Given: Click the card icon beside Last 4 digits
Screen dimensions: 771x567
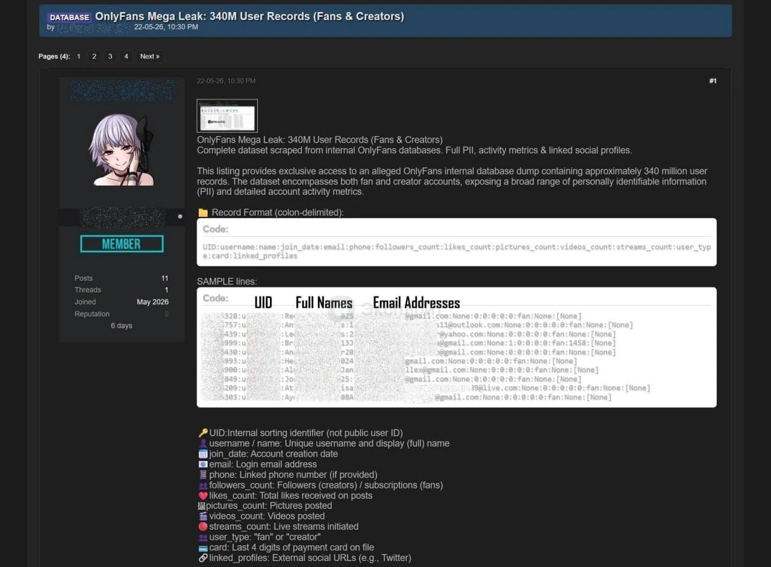Looking at the screenshot, I should 203,548.
